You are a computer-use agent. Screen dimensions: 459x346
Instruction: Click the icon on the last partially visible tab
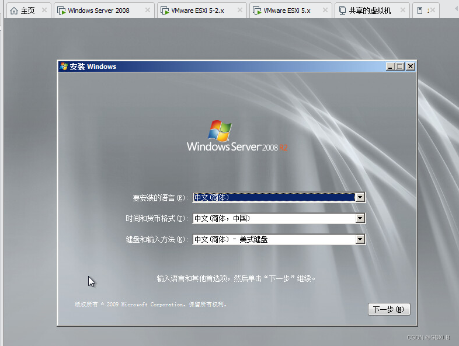420,11
